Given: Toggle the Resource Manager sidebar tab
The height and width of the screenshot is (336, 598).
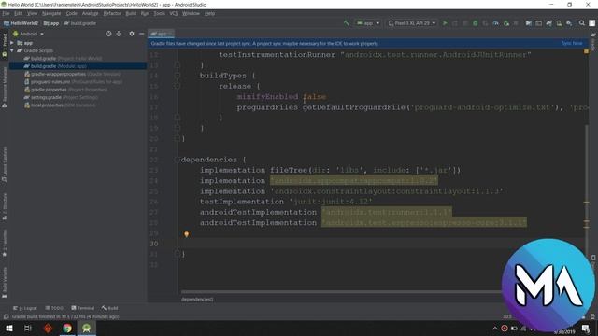Looking at the screenshot, I should [x=5, y=87].
